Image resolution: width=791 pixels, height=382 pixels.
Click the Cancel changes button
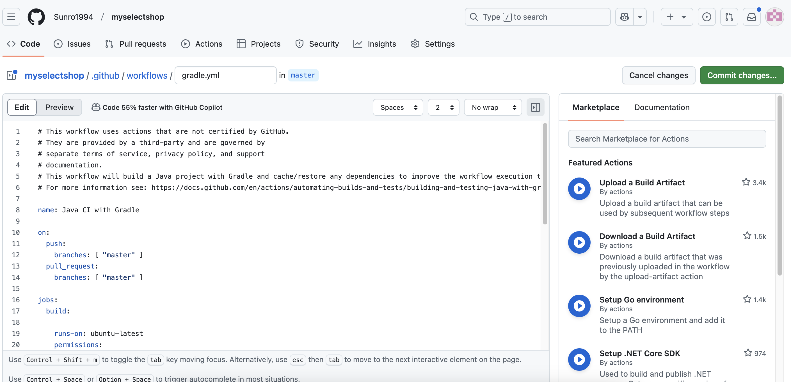coord(658,75)
